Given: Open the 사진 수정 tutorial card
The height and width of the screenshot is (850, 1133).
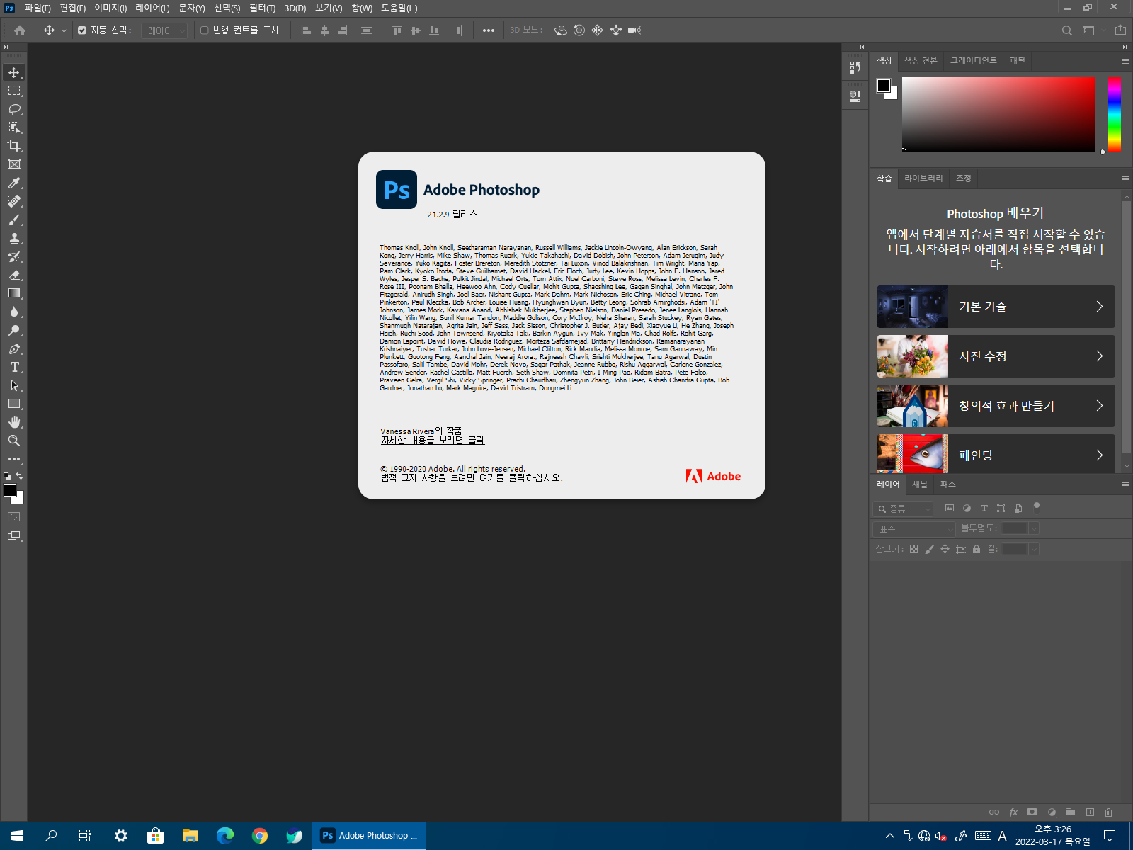Looking at the screenshot, I should pos(996,356).
